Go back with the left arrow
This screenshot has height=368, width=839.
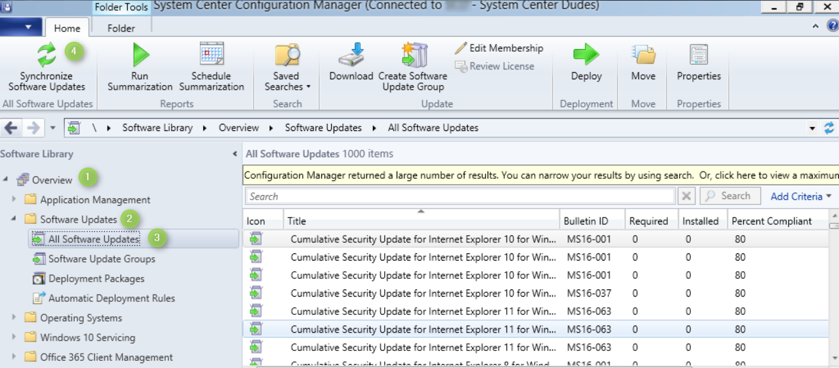(x=10, y=128)
